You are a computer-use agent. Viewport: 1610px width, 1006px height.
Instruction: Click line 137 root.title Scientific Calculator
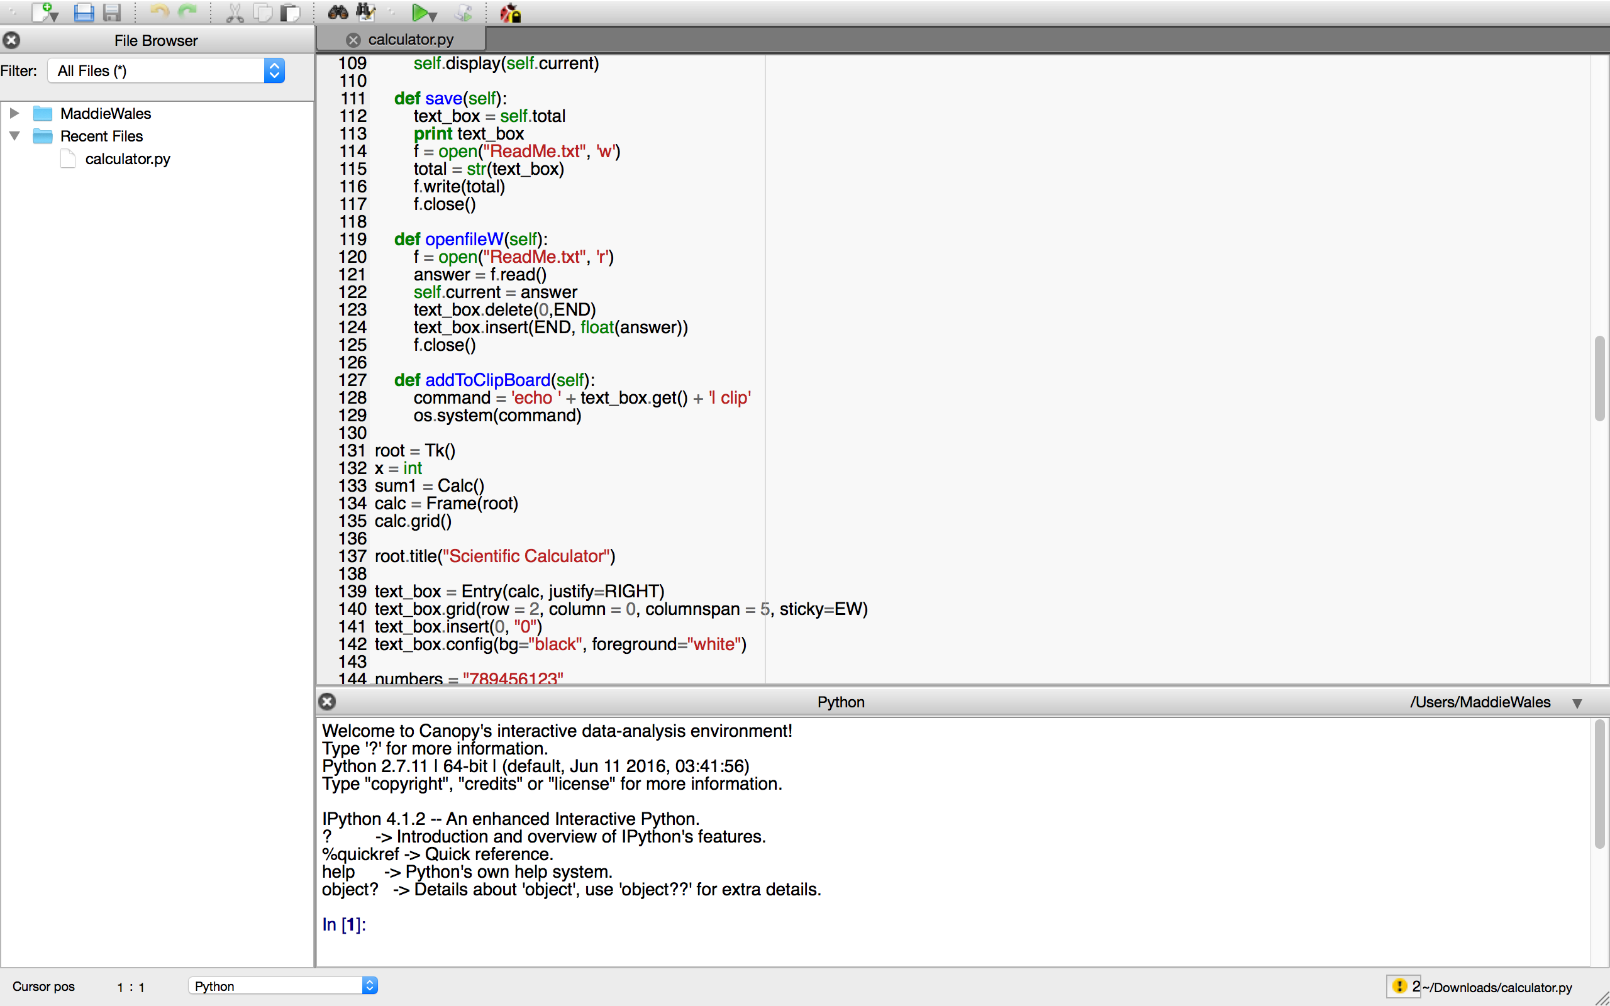pos(495,556)
